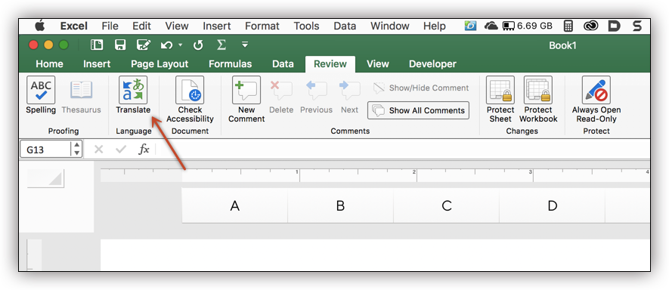Launch Check Accessibility
The width and height of the screenshot is (669, 290).
190,100
